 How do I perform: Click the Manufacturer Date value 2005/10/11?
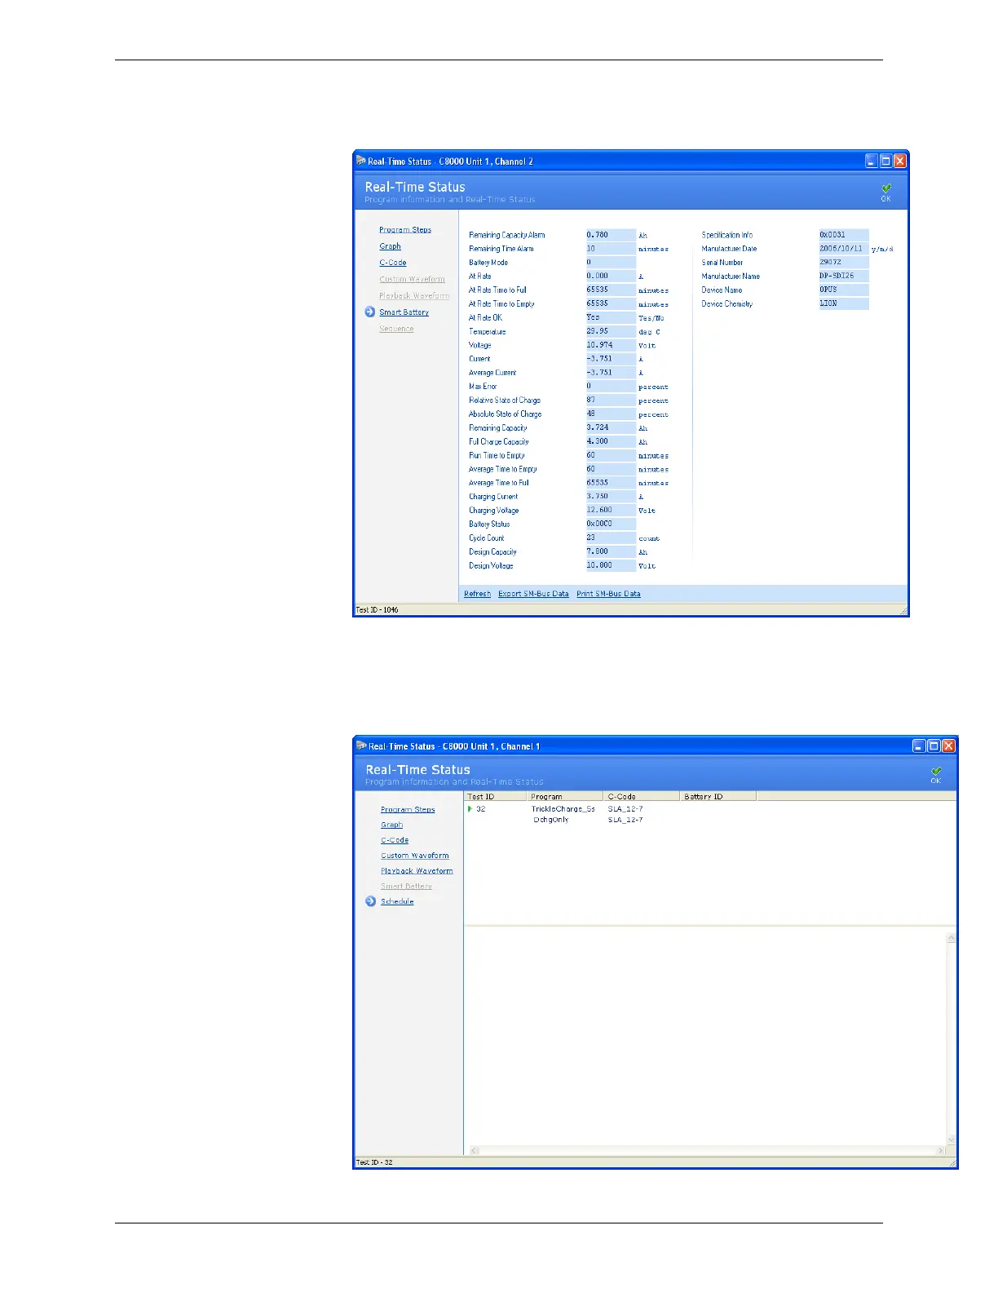[844, 249]
